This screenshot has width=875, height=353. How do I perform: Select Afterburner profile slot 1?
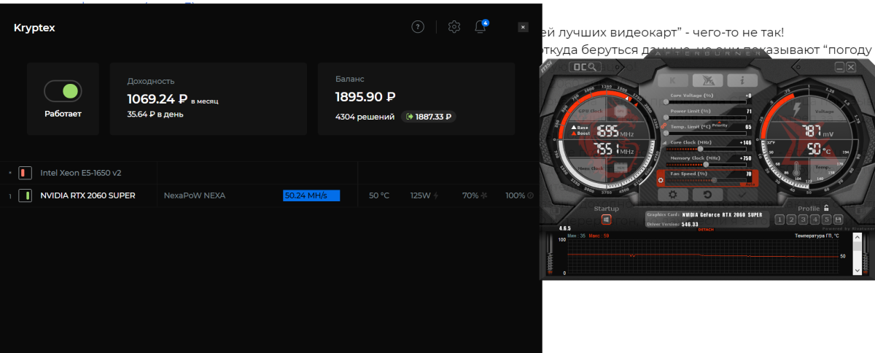[x=779, y=220]
